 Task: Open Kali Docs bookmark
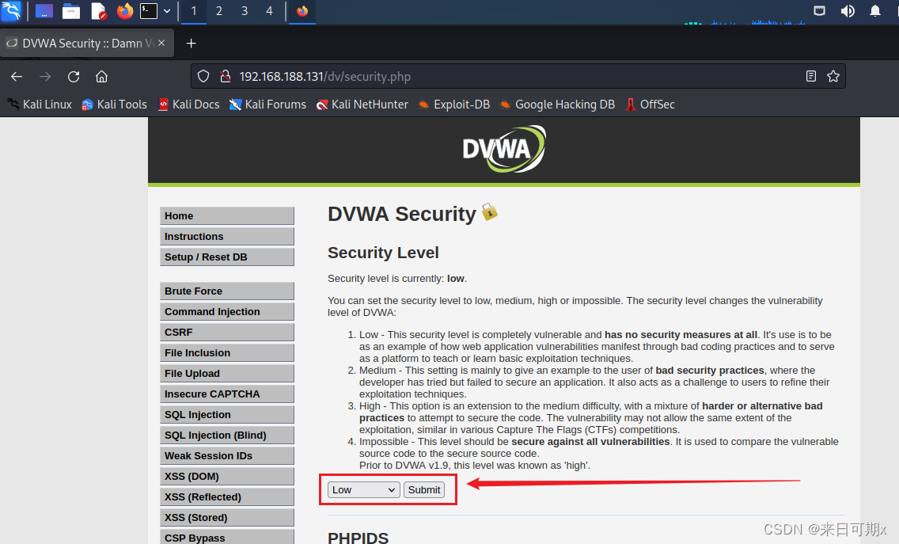[188, 105]
